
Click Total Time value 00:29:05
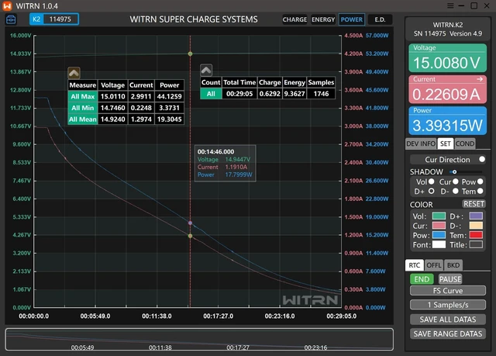pyautogui.click(x=239, y=94)
